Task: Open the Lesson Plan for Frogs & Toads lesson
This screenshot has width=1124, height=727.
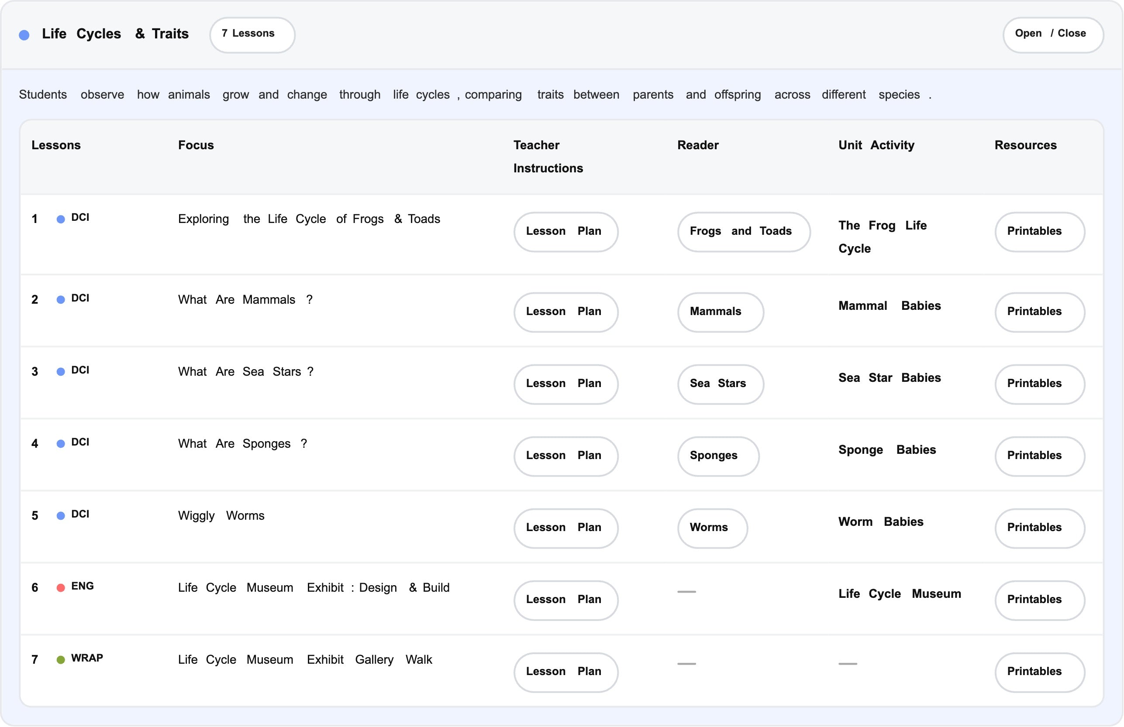Action: click(566, 232)
